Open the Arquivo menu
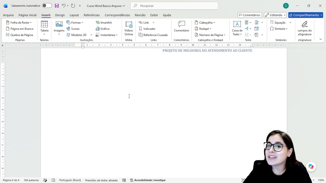326x183 pixels. pos(8,15)
